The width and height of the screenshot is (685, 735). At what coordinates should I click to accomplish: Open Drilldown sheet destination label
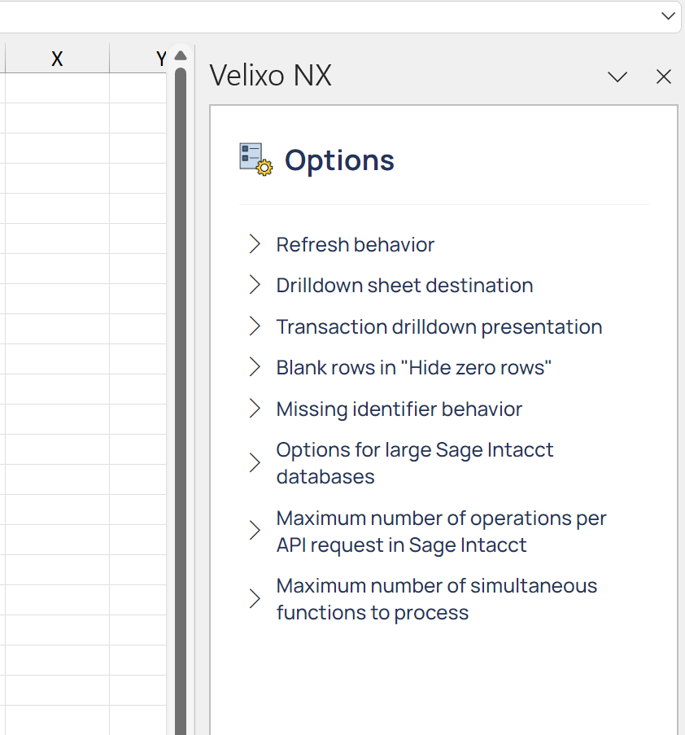[404, 286]
